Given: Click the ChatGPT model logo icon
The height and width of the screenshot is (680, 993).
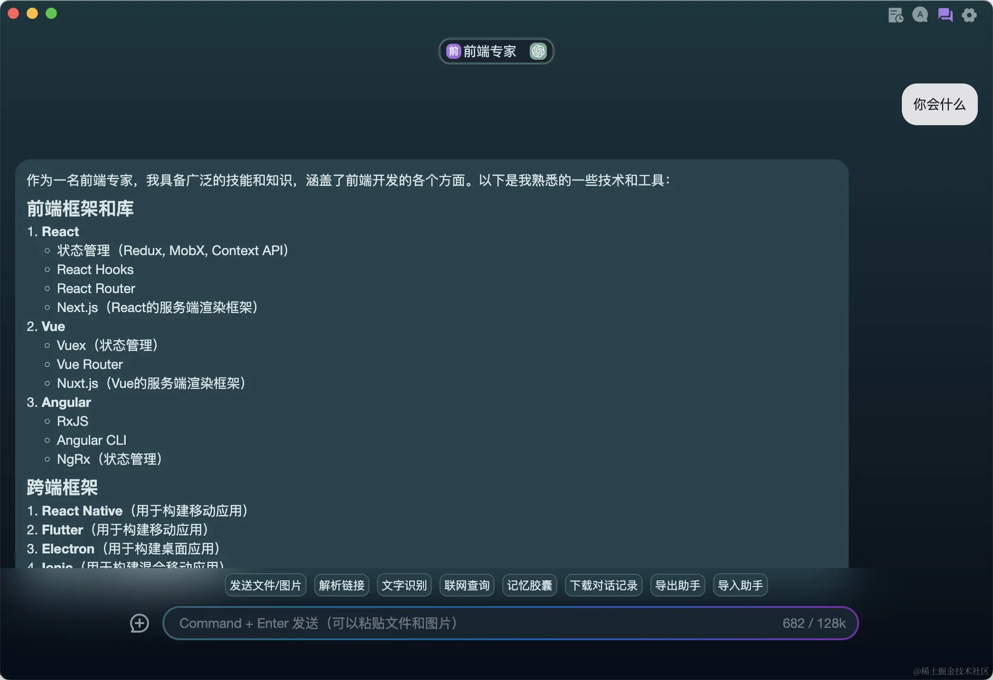Looking at the screenshot, I should tap(538, 51).
